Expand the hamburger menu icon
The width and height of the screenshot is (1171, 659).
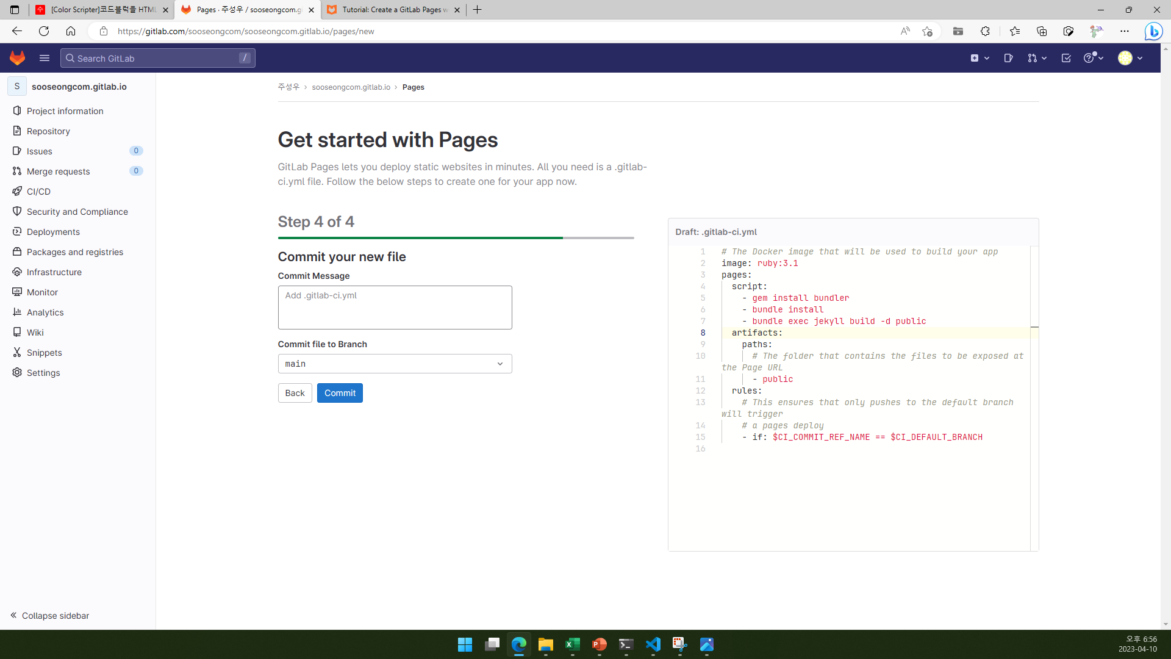(45, 58)
